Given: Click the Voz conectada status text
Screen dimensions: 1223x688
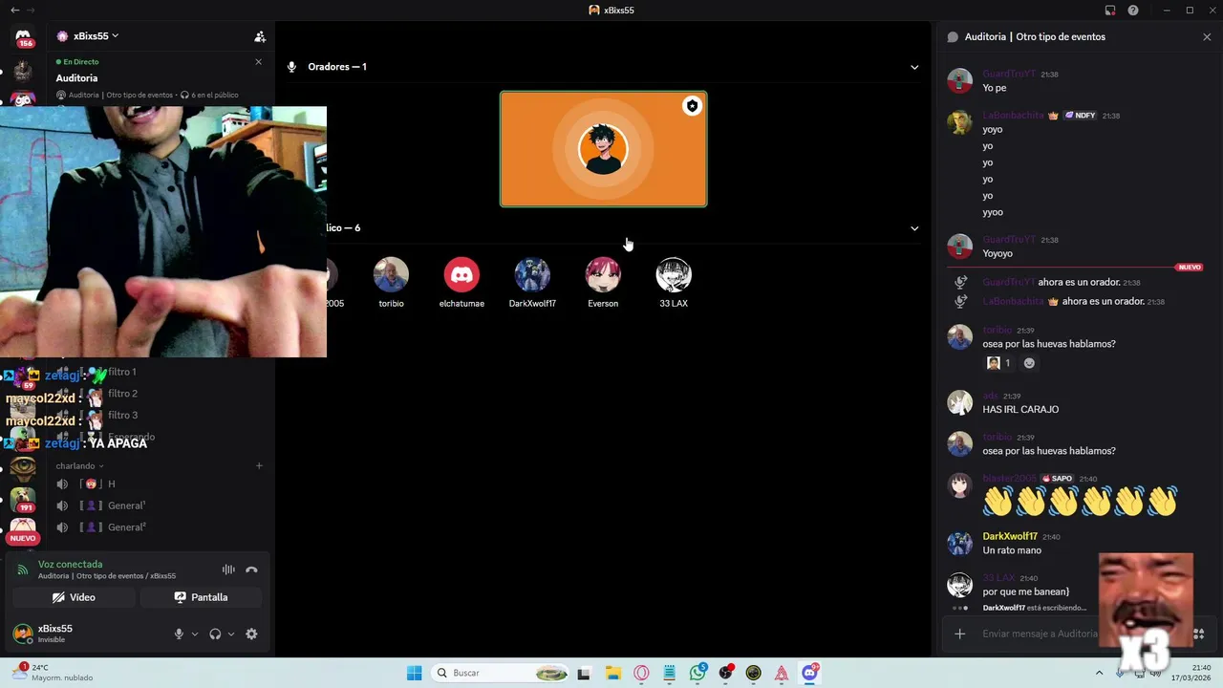Looking at the screenshot, I should [70, 565].
